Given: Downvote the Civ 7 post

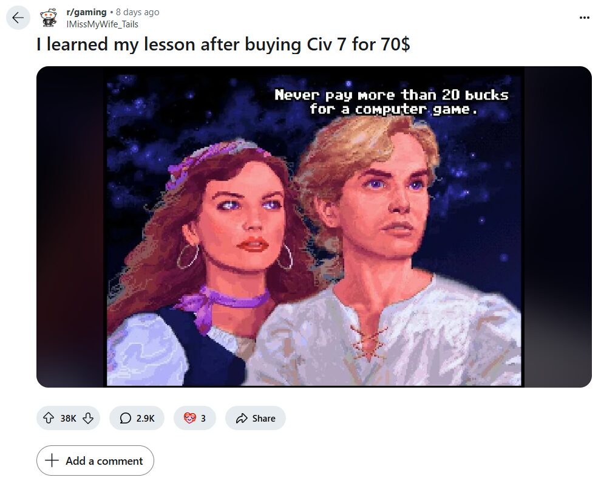Looking at the screenshot, I should 88,418.
